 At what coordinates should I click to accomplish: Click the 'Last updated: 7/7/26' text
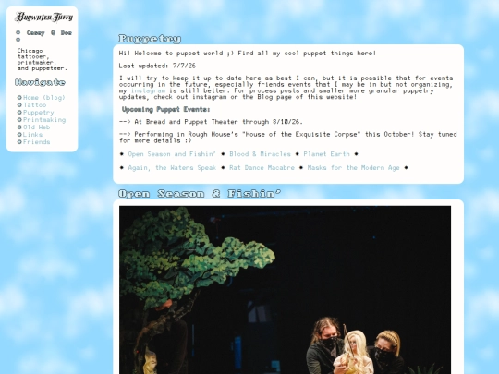(x=157, y=66)
